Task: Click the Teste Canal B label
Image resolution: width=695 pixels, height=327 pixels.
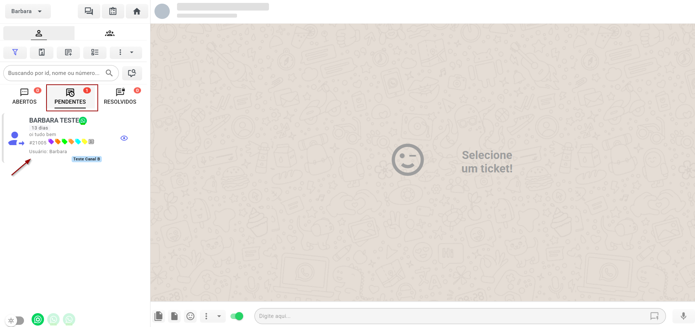Action: [87, 159]
